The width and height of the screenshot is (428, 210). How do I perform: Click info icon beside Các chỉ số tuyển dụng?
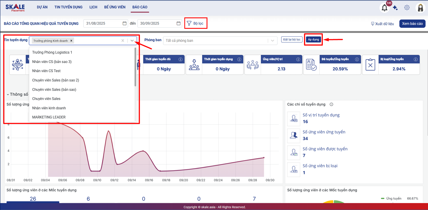tap(331, 104)
